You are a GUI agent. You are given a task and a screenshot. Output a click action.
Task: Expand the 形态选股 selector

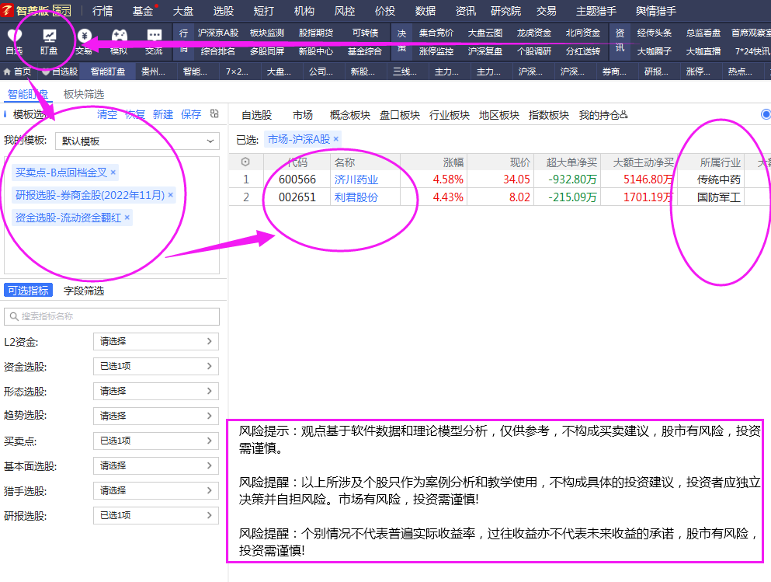pos(156,391)
